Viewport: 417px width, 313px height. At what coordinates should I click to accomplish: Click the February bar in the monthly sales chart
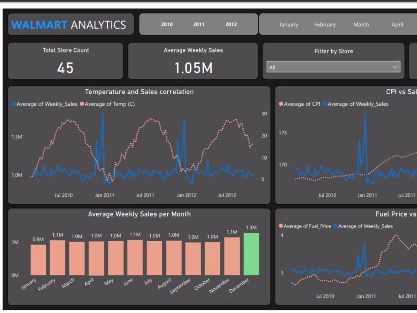click(58, 258)
